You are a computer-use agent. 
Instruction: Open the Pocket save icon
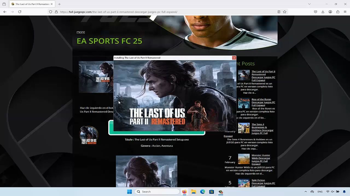point(316,12)
